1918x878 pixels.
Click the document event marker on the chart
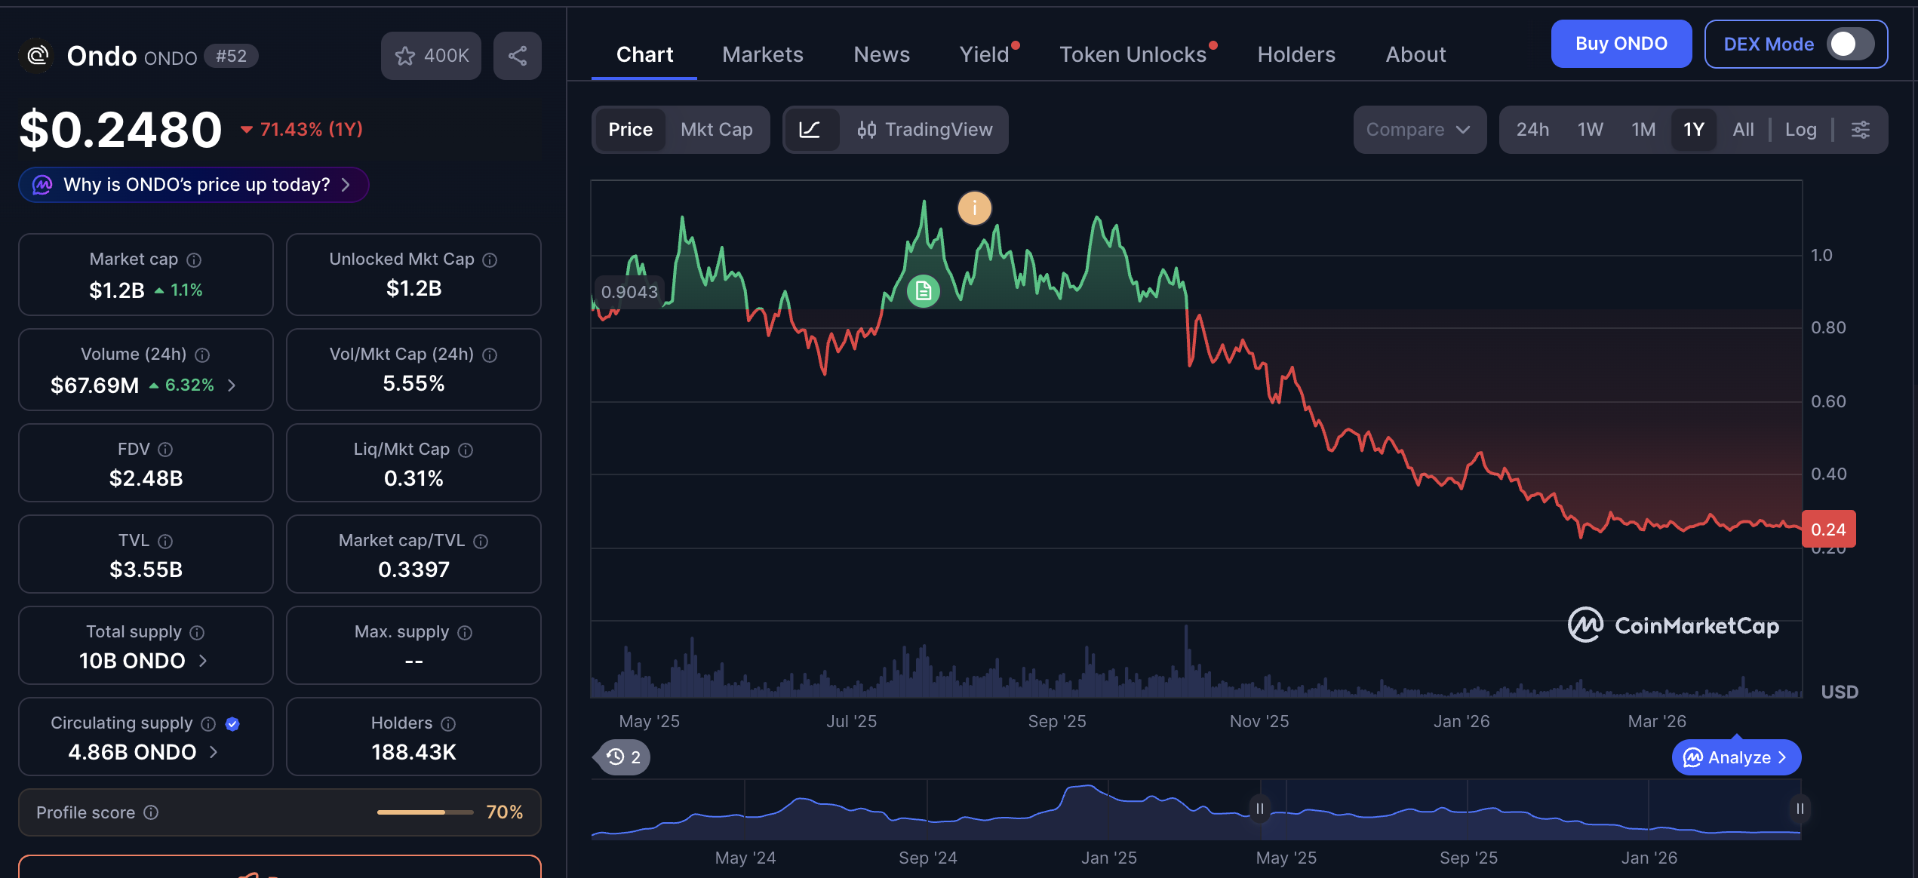(924, 290)
